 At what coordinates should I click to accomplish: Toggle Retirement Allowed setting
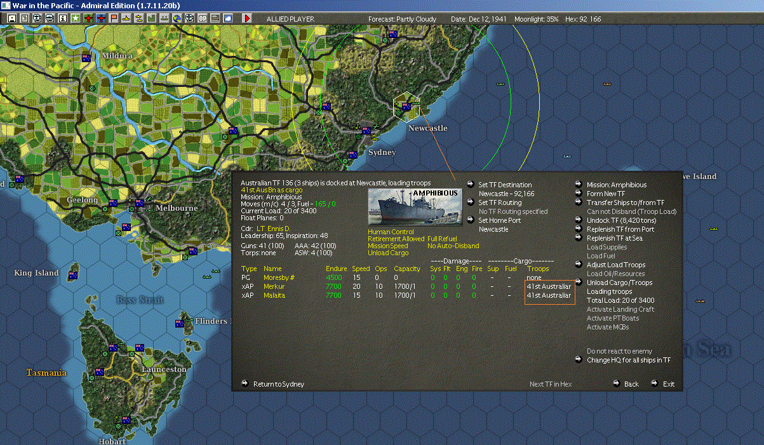tap(396, 239)
